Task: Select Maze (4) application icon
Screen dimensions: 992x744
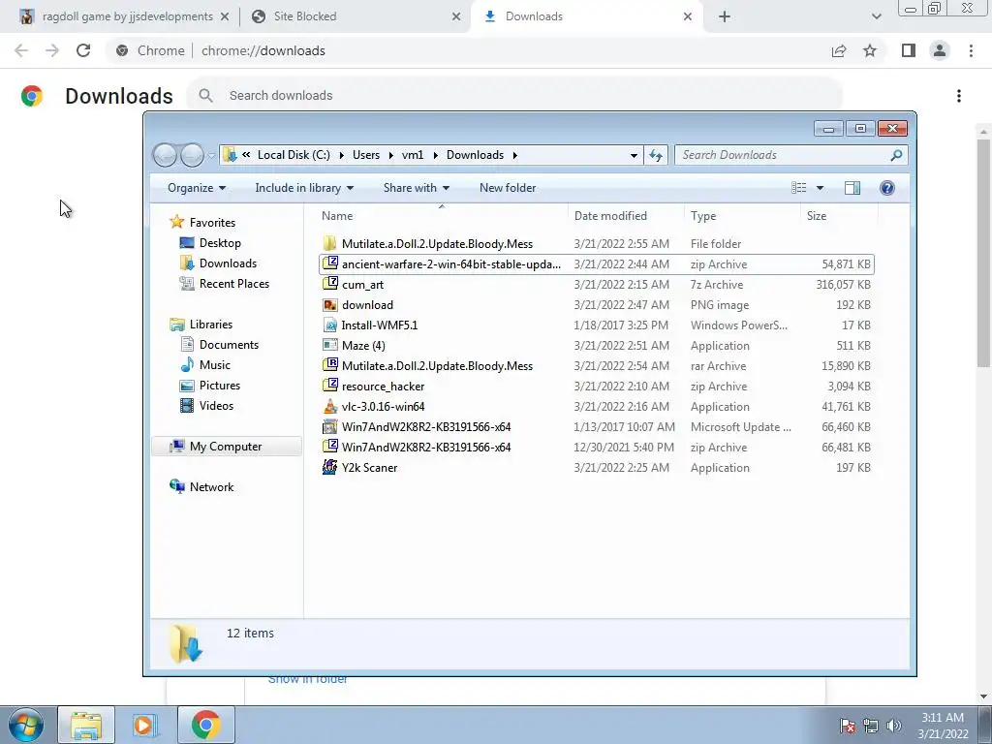Action: click(329, 346)
